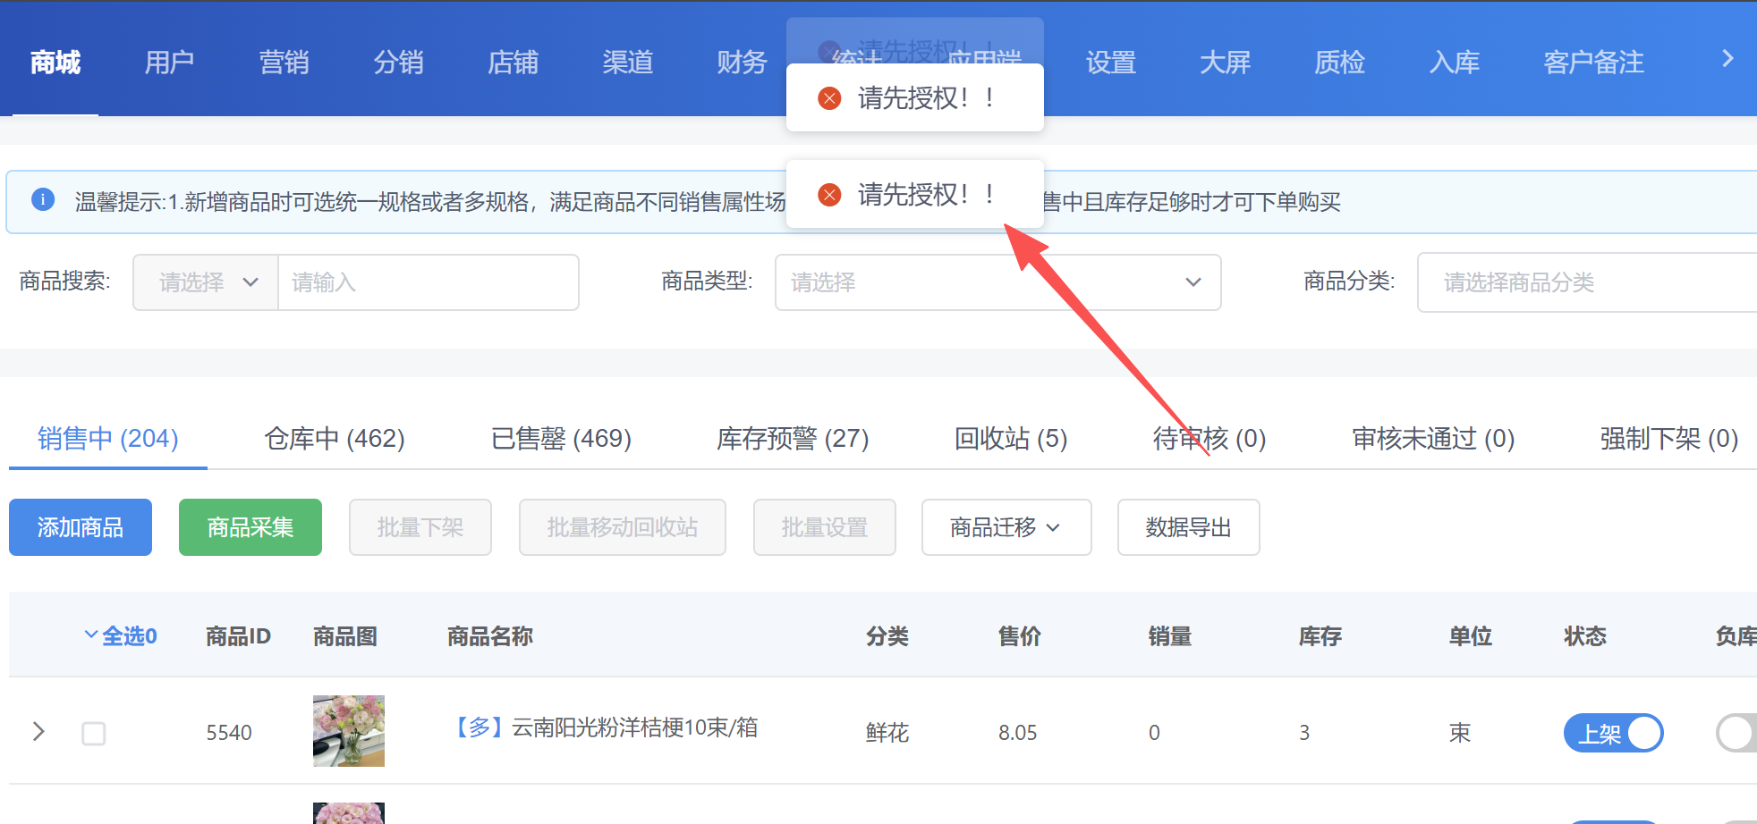Expand row for product 5540
The width and height of the screenshot is (1757, 824).
38,732
